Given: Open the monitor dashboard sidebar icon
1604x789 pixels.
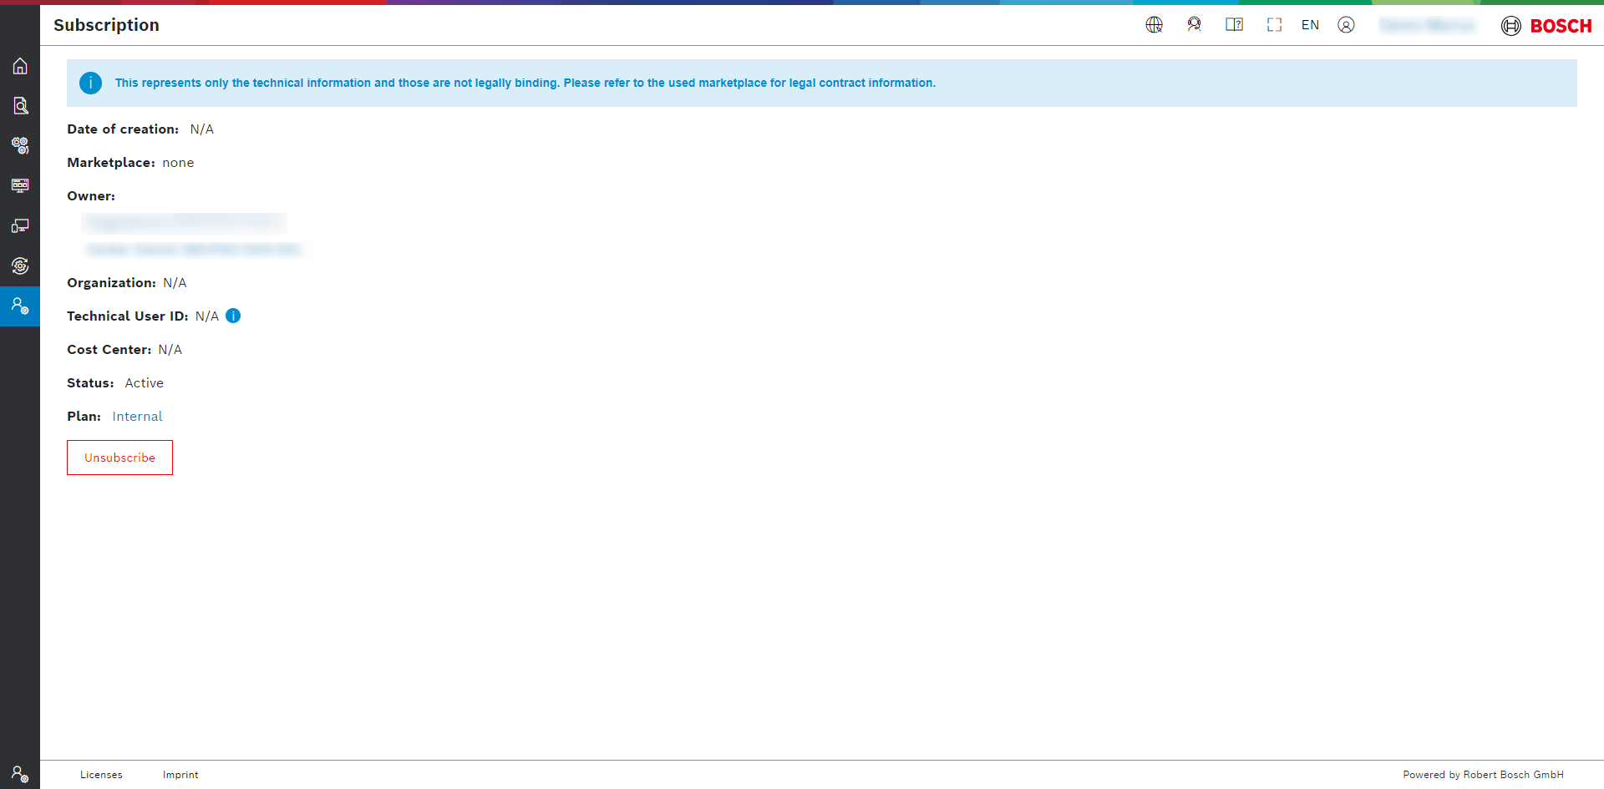Looking at the screenshot, I should (x=20, y=185).
